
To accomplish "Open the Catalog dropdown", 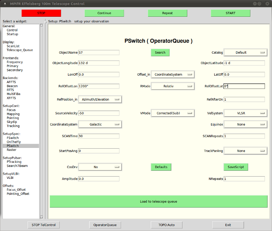I will coord(246,53).
